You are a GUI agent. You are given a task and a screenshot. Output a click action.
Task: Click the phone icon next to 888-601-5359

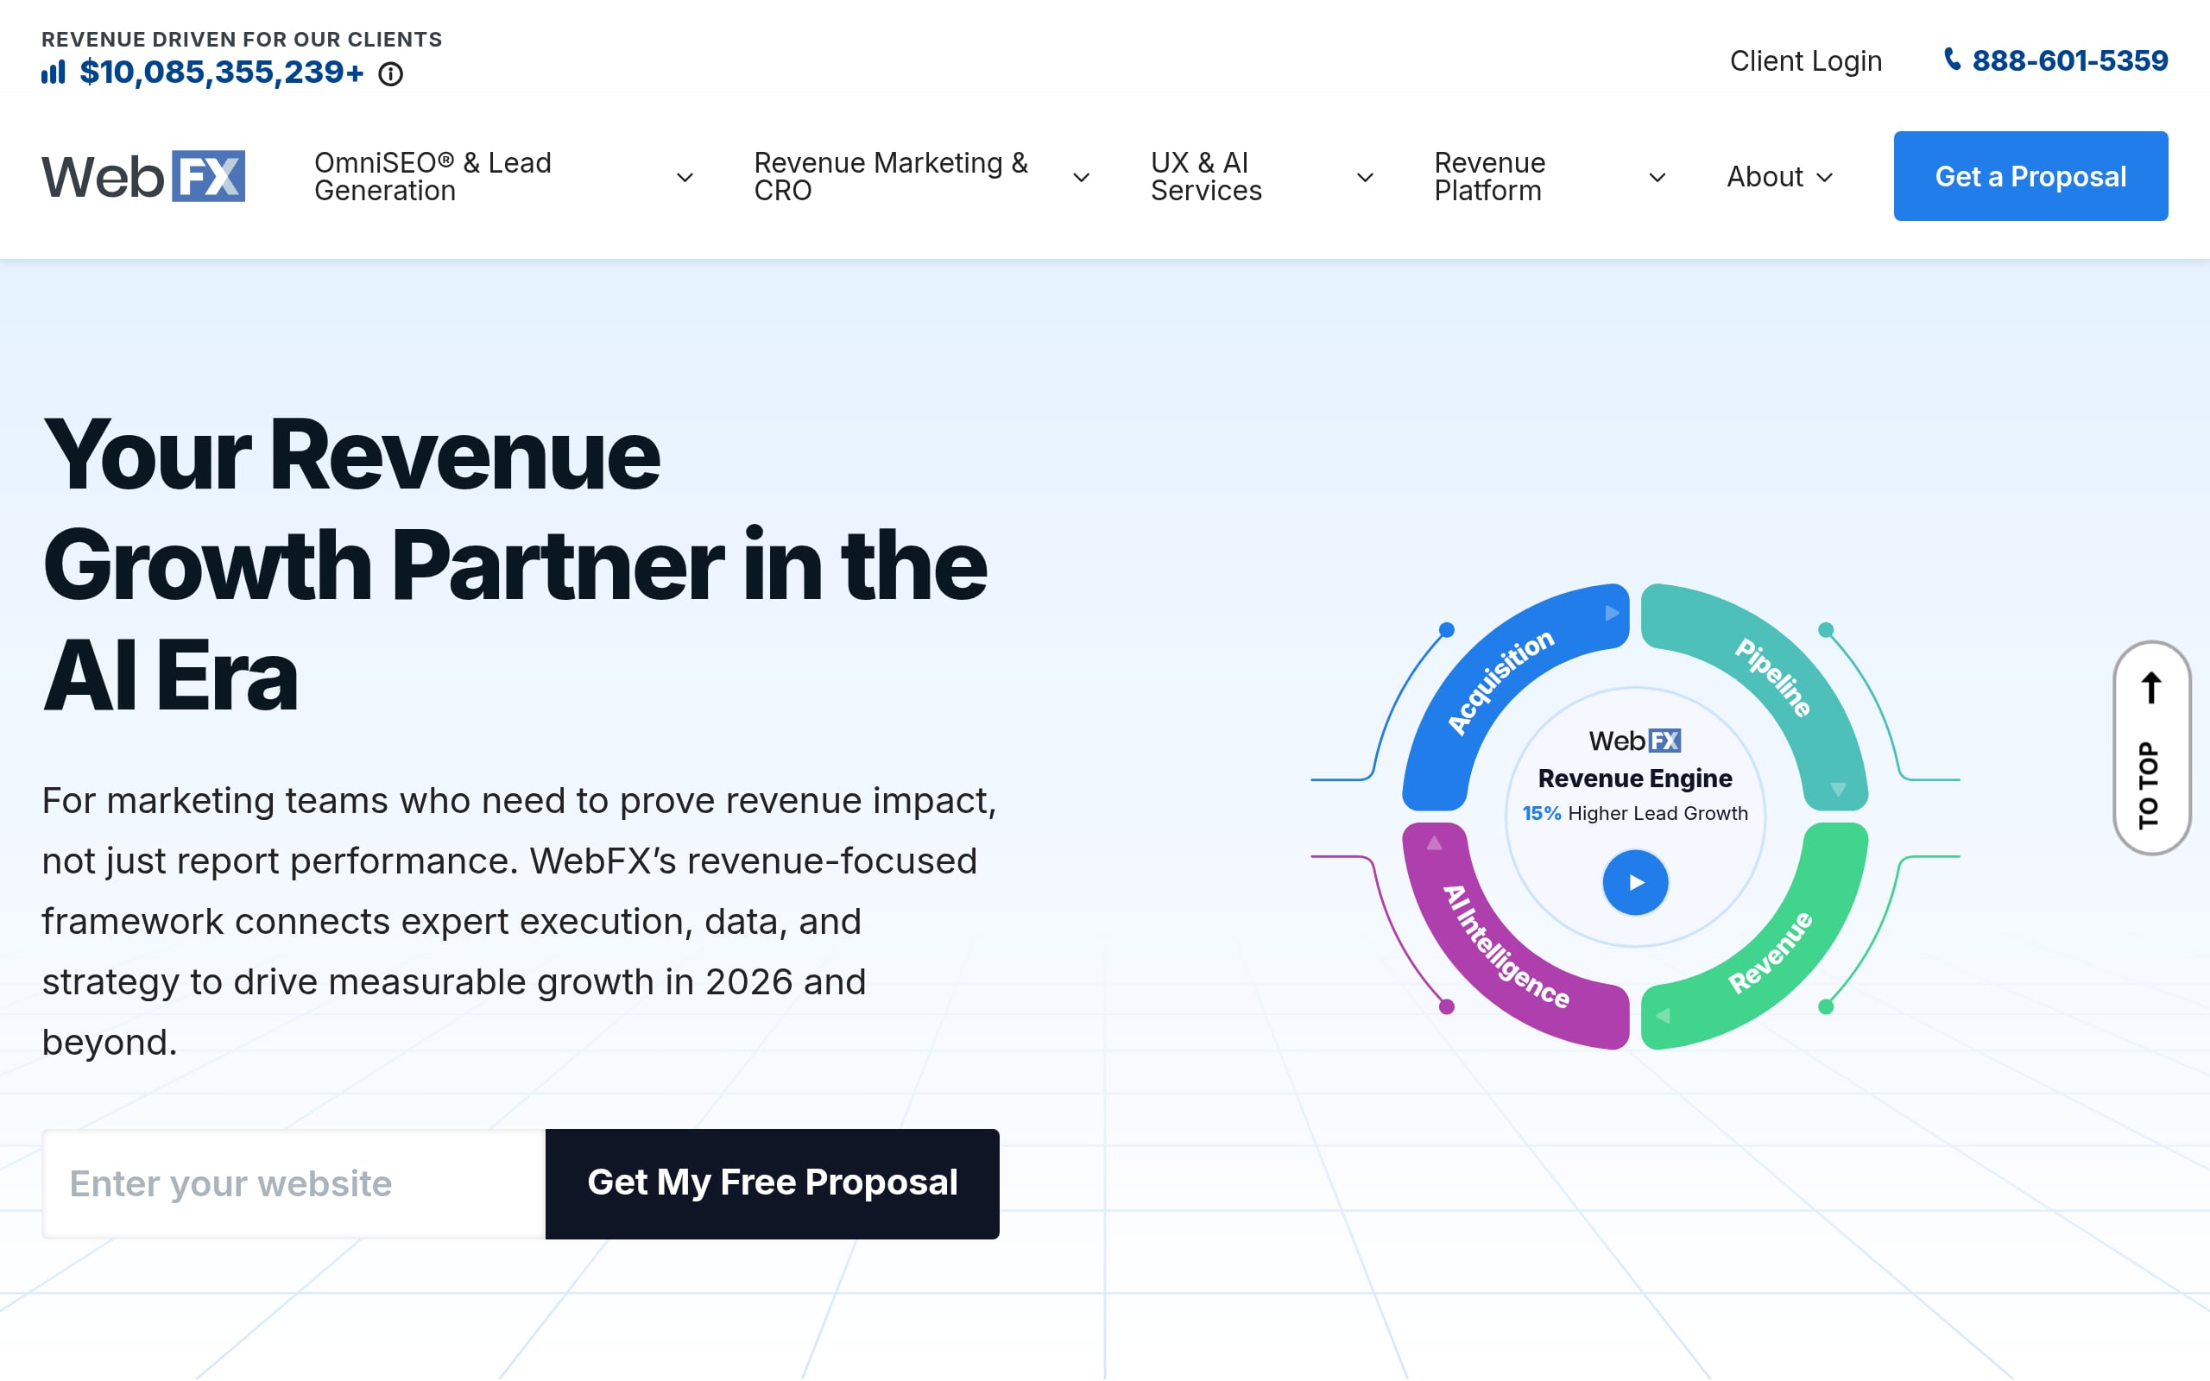coord(1954,60)
